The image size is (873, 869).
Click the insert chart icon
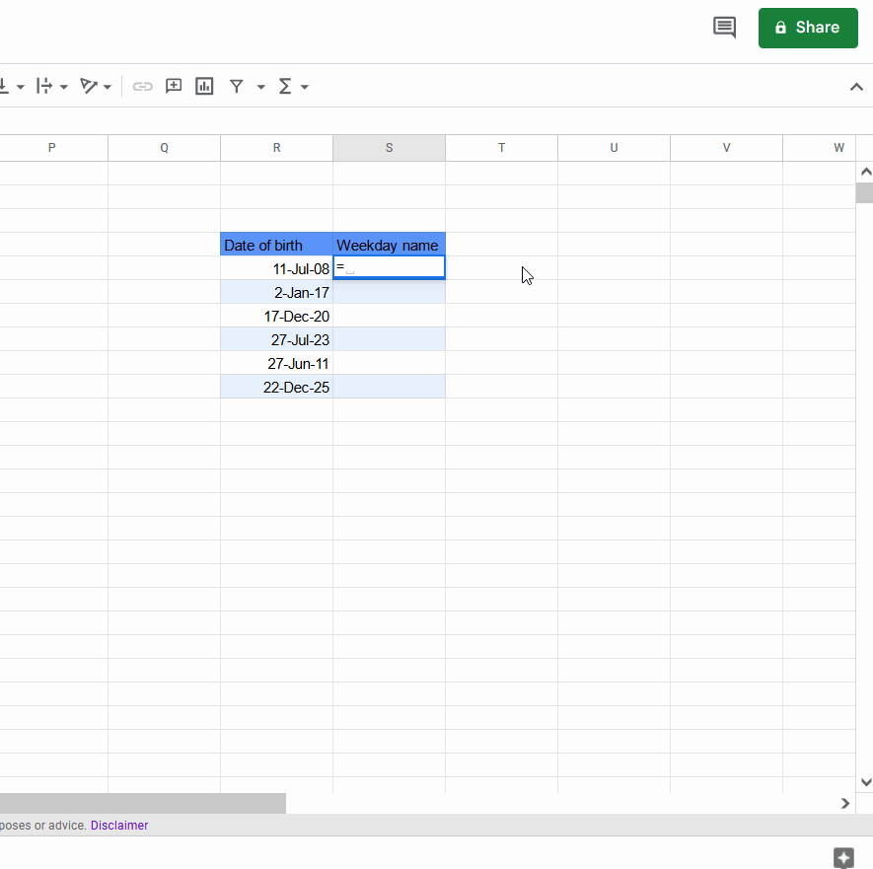pyautogui.click(x=204, y=87)
